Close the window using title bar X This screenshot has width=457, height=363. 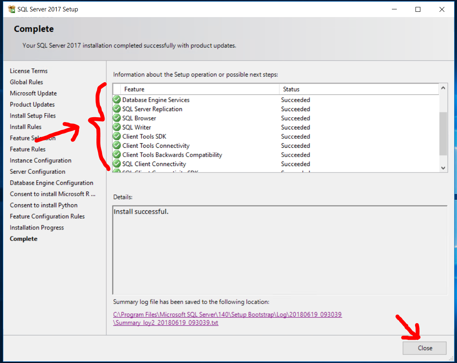pos(442,9)
